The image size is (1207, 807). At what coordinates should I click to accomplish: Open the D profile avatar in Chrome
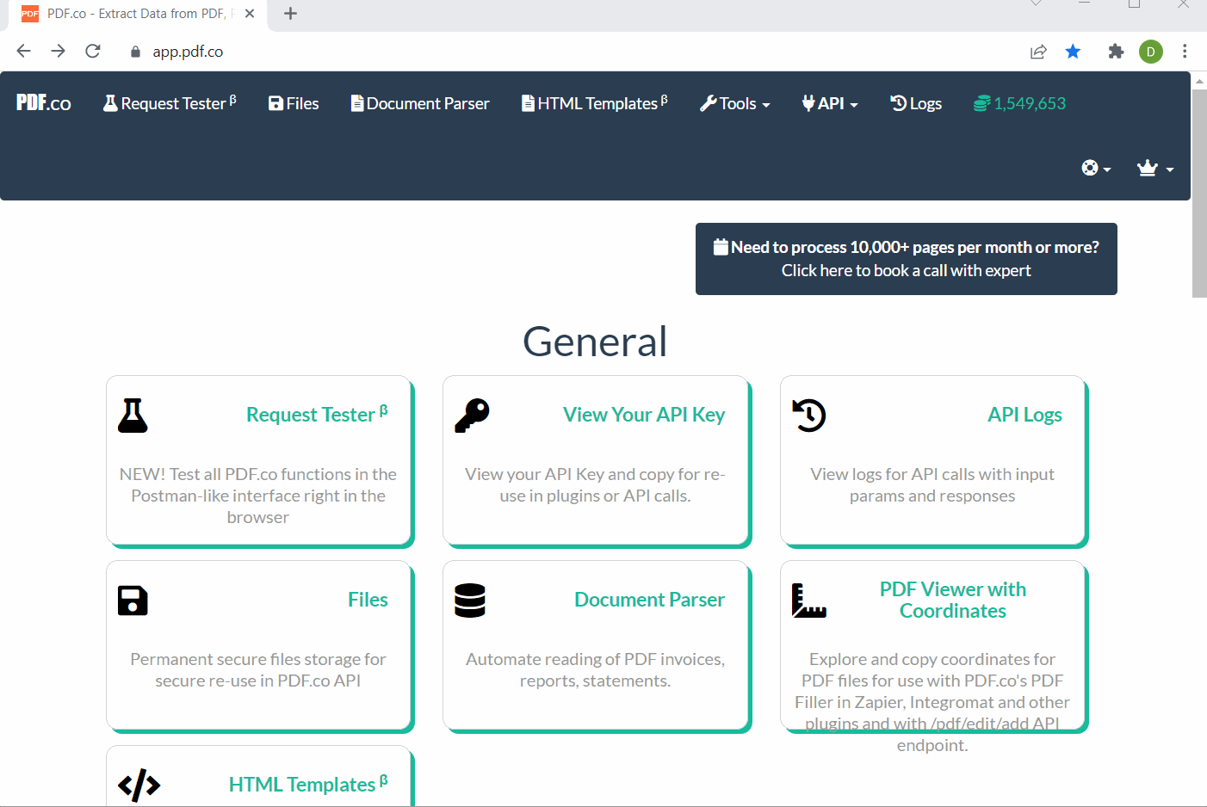pos(1151,52)
